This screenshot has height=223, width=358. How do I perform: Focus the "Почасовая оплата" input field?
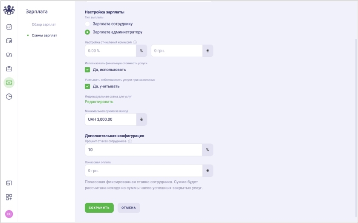[144, 171]
